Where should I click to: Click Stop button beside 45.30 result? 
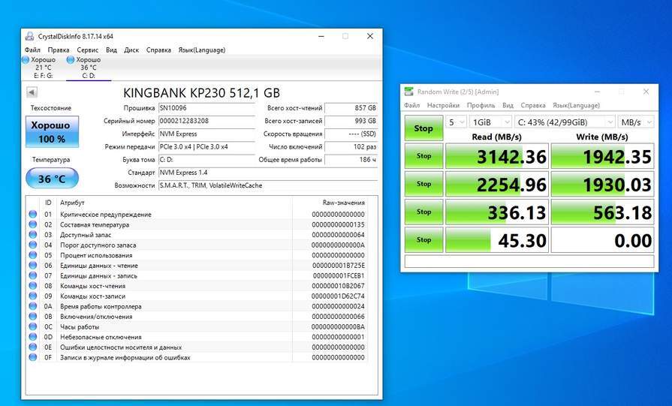[423, 240]
